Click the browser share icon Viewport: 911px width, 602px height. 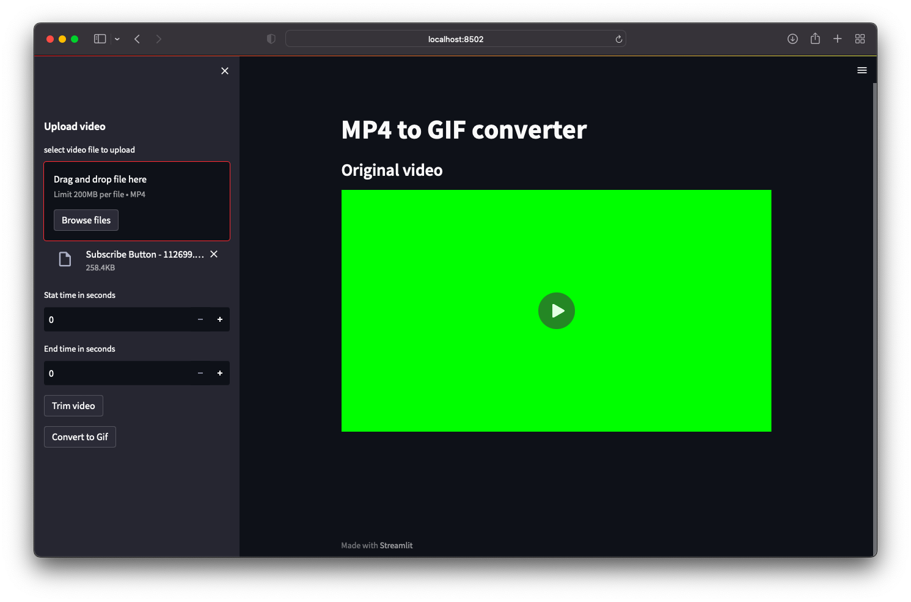815,38
